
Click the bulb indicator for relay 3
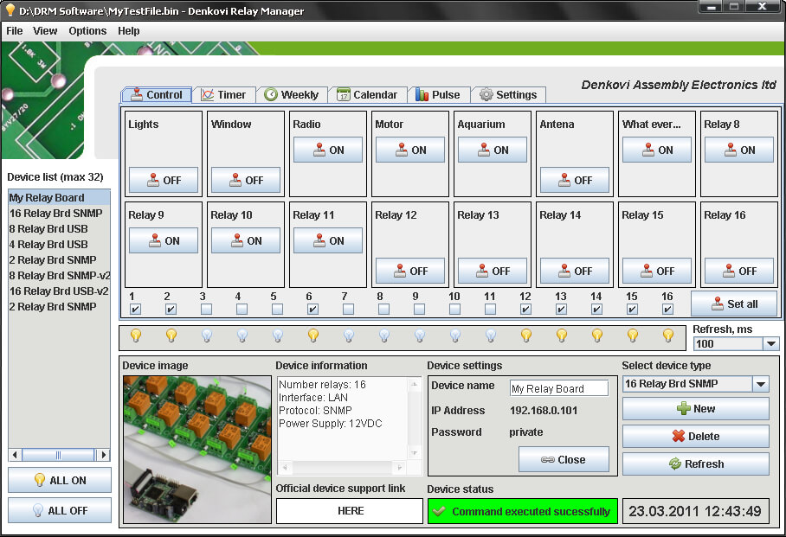point(207,336)
